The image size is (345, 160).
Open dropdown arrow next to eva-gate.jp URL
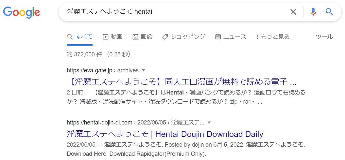144,70
